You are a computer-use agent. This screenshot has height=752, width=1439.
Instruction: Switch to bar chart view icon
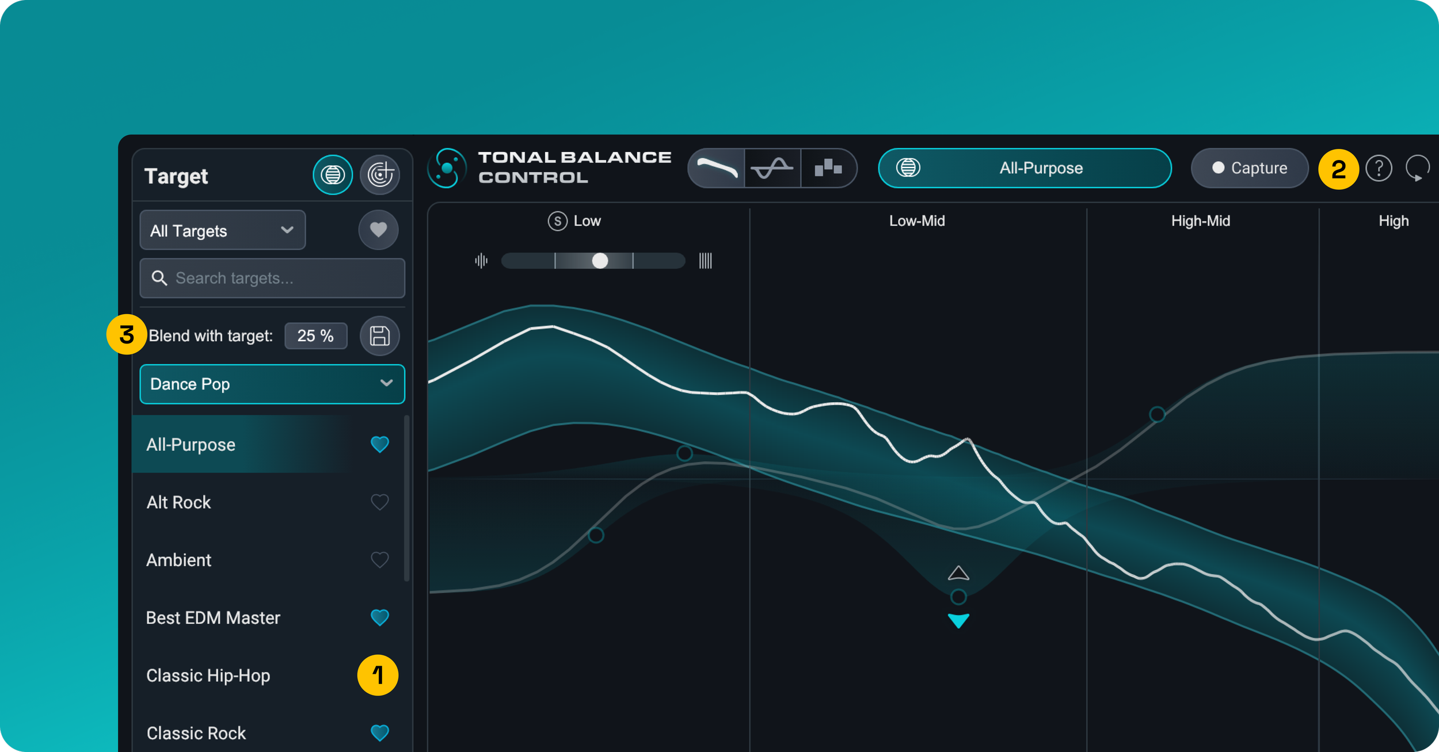[828, 168]
